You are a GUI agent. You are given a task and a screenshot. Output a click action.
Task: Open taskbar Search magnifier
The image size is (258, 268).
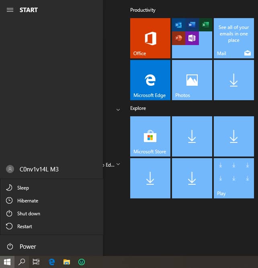tap(22, 262)
